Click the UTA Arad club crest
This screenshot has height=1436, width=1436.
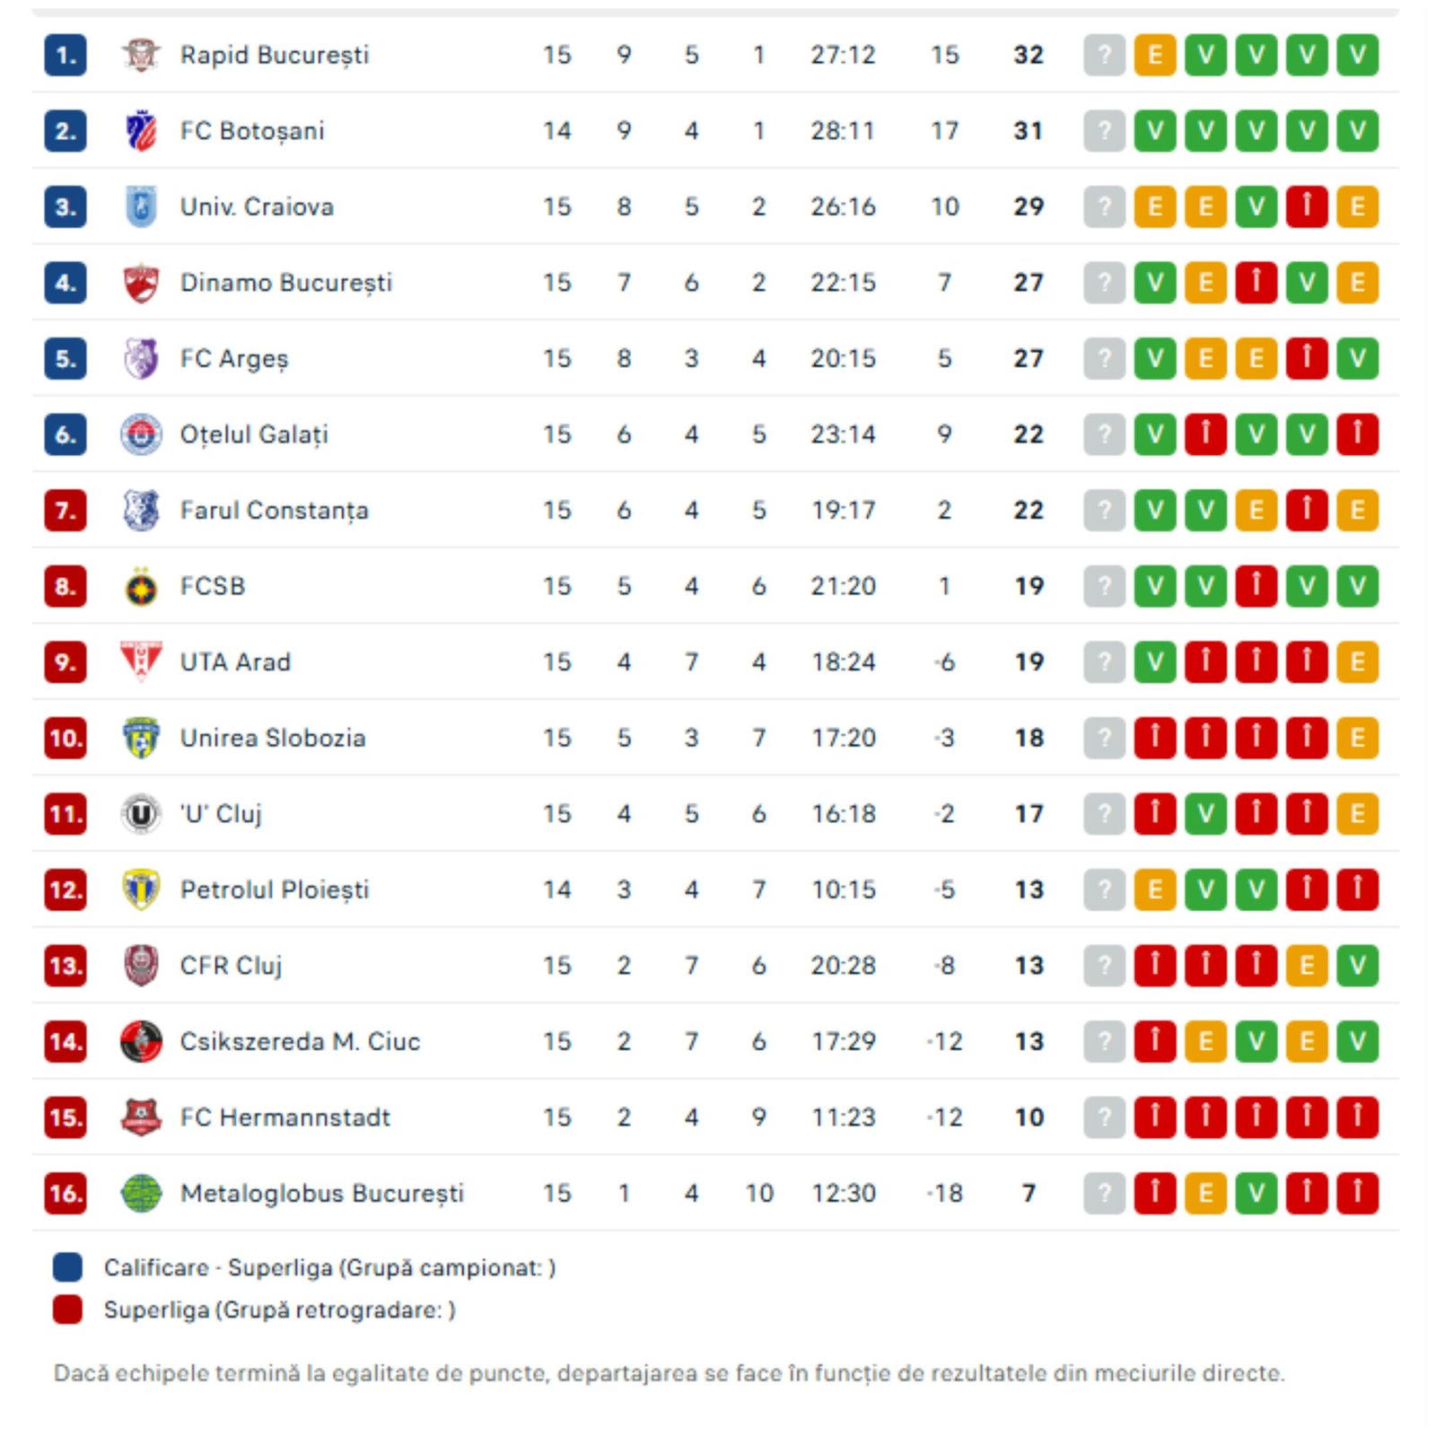tap(141, 662)
